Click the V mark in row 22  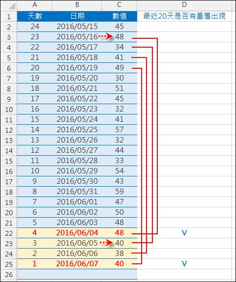click(x=184, y=233)
